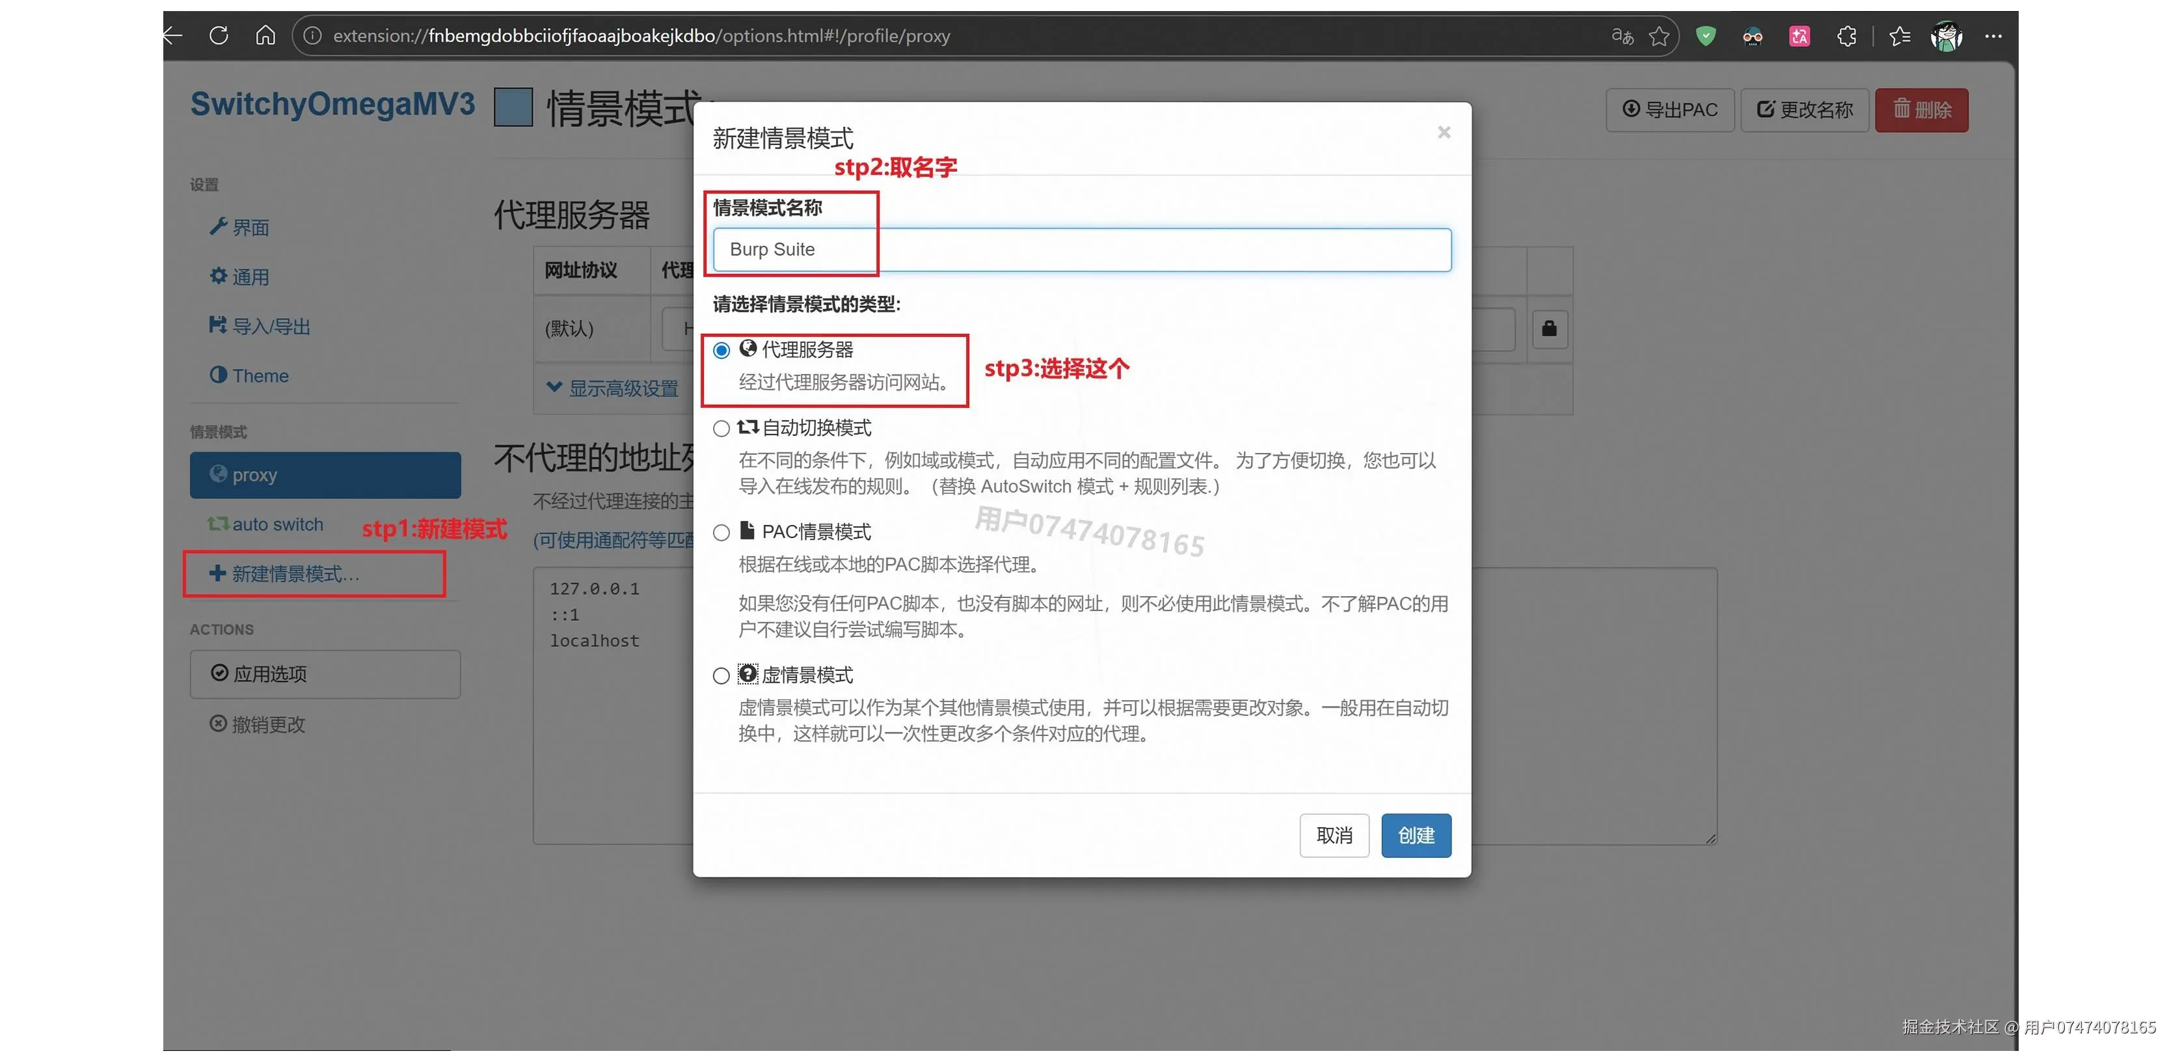Click the 更改名称 button
The width and height of the screenshot is (2182, 1062).
tap(1804, 110)
